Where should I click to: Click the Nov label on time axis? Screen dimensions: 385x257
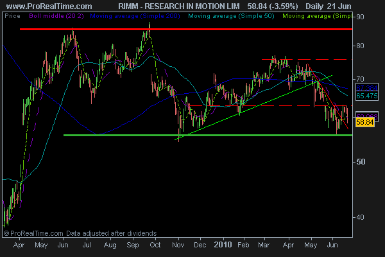click(x=178, y=245)
